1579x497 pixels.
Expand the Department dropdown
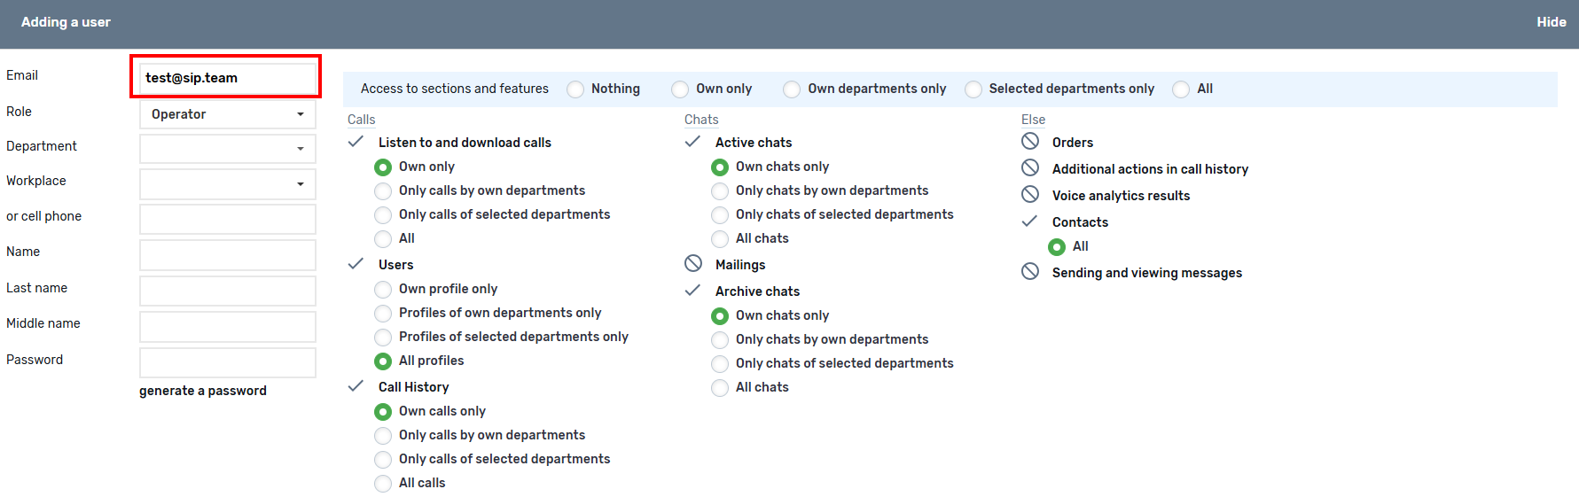(x=228, y=148)
